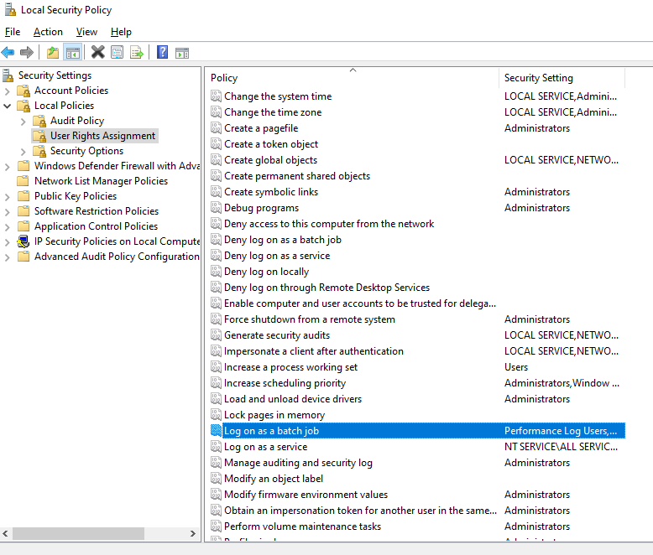Click the policy icon beside Debug programs

tap(216, 208)
